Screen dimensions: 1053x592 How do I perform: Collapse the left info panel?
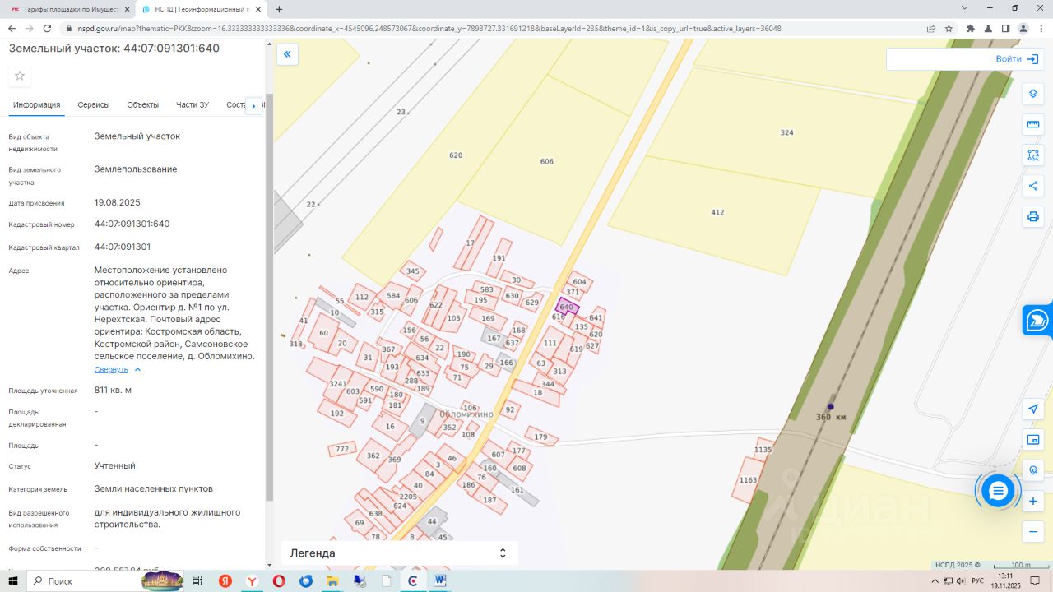[287, 55]
